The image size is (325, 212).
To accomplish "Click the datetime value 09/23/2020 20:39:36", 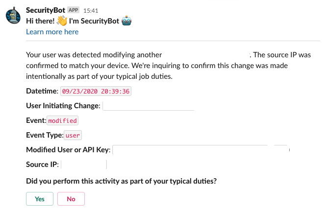I will pos(96,92).
